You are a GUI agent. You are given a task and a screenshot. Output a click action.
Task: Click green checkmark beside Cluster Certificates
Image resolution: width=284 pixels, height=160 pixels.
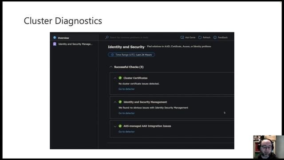point(120,78)
